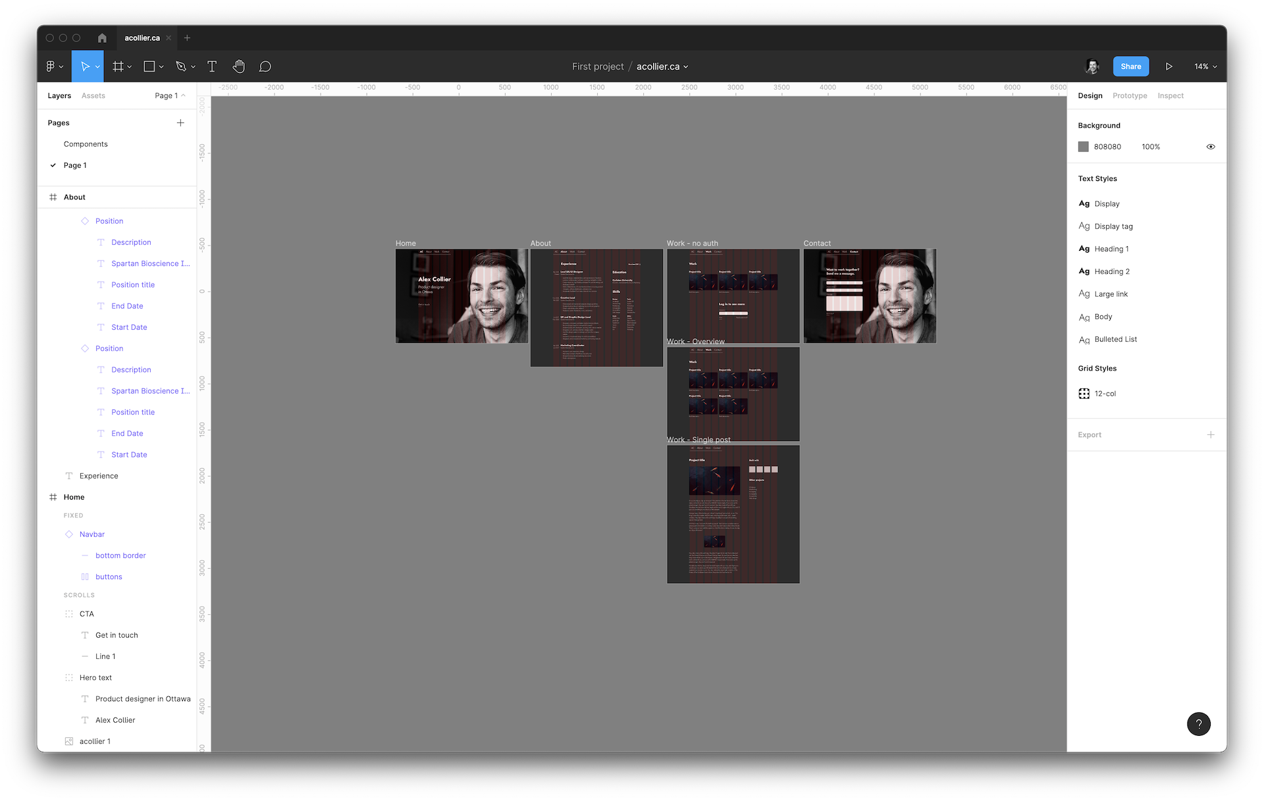Open the comment tool
Viewport: 1264px width, 801px height.
coord(265,66)
